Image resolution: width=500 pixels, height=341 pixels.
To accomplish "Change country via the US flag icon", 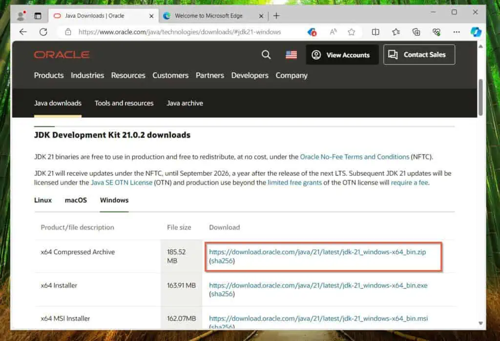I will [291, 55].
